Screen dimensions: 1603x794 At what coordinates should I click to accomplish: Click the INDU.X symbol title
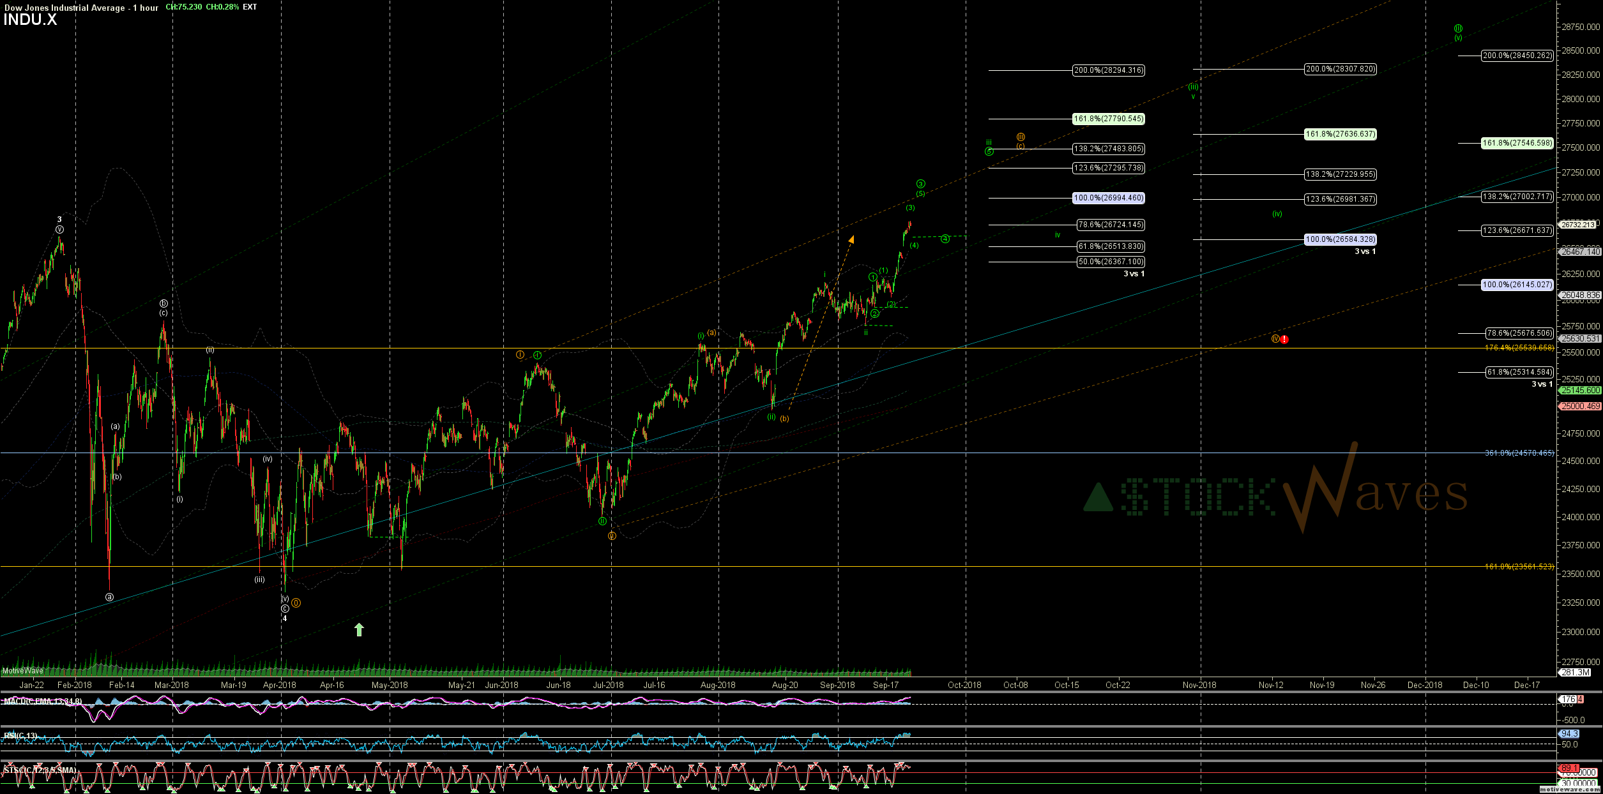30,20
